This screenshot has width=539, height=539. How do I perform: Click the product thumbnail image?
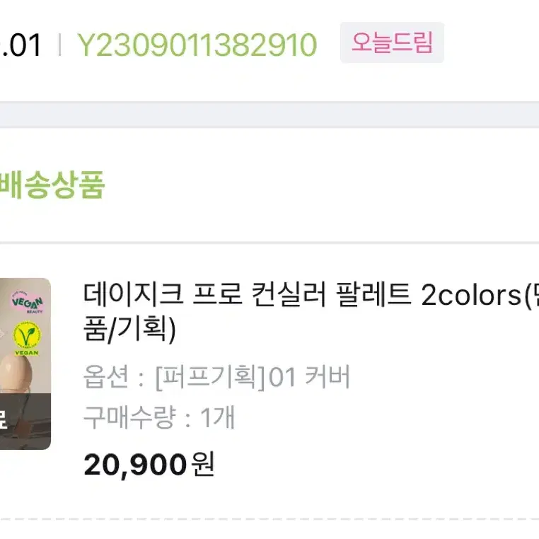coord(25,364)
